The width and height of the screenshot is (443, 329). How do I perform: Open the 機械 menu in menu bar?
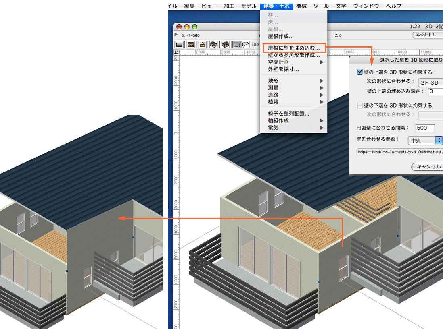pos(301,6)
